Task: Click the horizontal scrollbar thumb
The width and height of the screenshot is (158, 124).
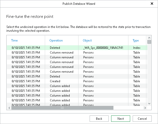Action: click(x=62, y=108)
